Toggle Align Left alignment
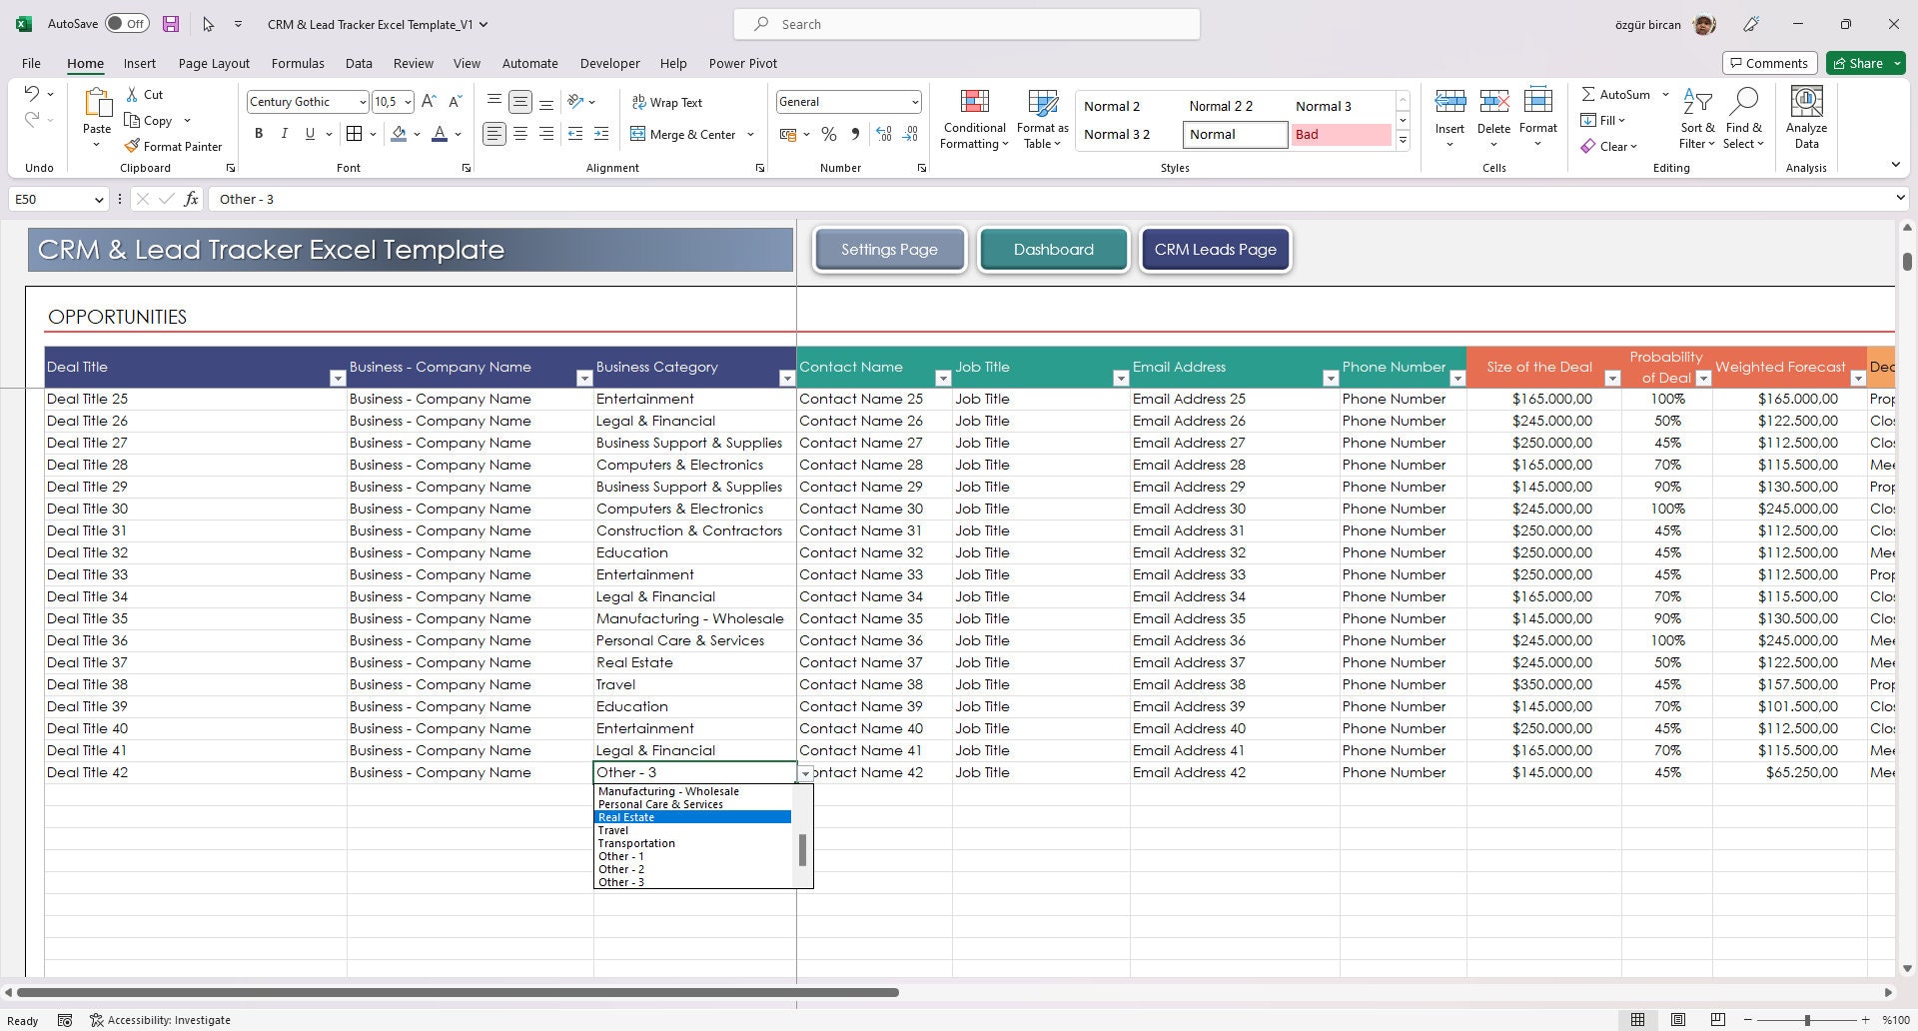 click(x=494, y=134)
